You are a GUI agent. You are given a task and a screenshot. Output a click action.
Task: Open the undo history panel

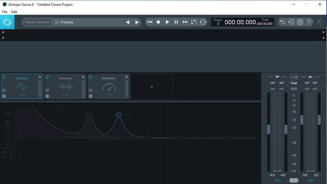coord(291,22)
